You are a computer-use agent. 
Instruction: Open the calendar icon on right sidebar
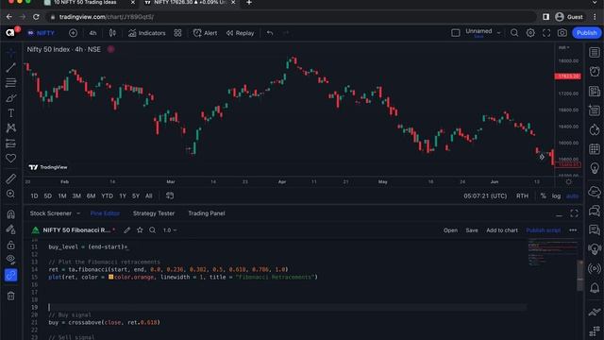595,149
